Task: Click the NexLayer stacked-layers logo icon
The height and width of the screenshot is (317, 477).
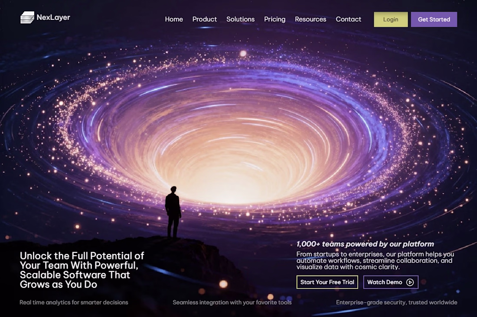Action: click(x=27, y=17)
